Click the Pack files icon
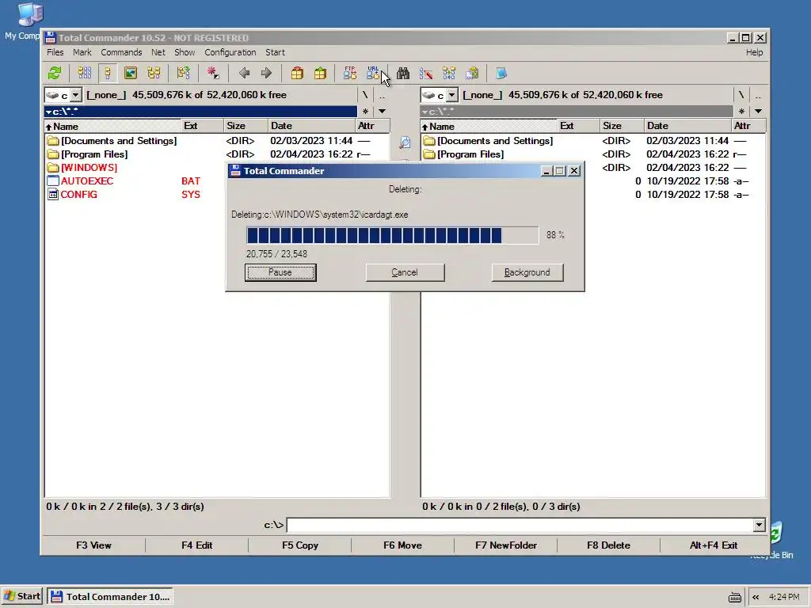Image resolution: width=811 pixels, height=608 pixels. tap(297, 73)
